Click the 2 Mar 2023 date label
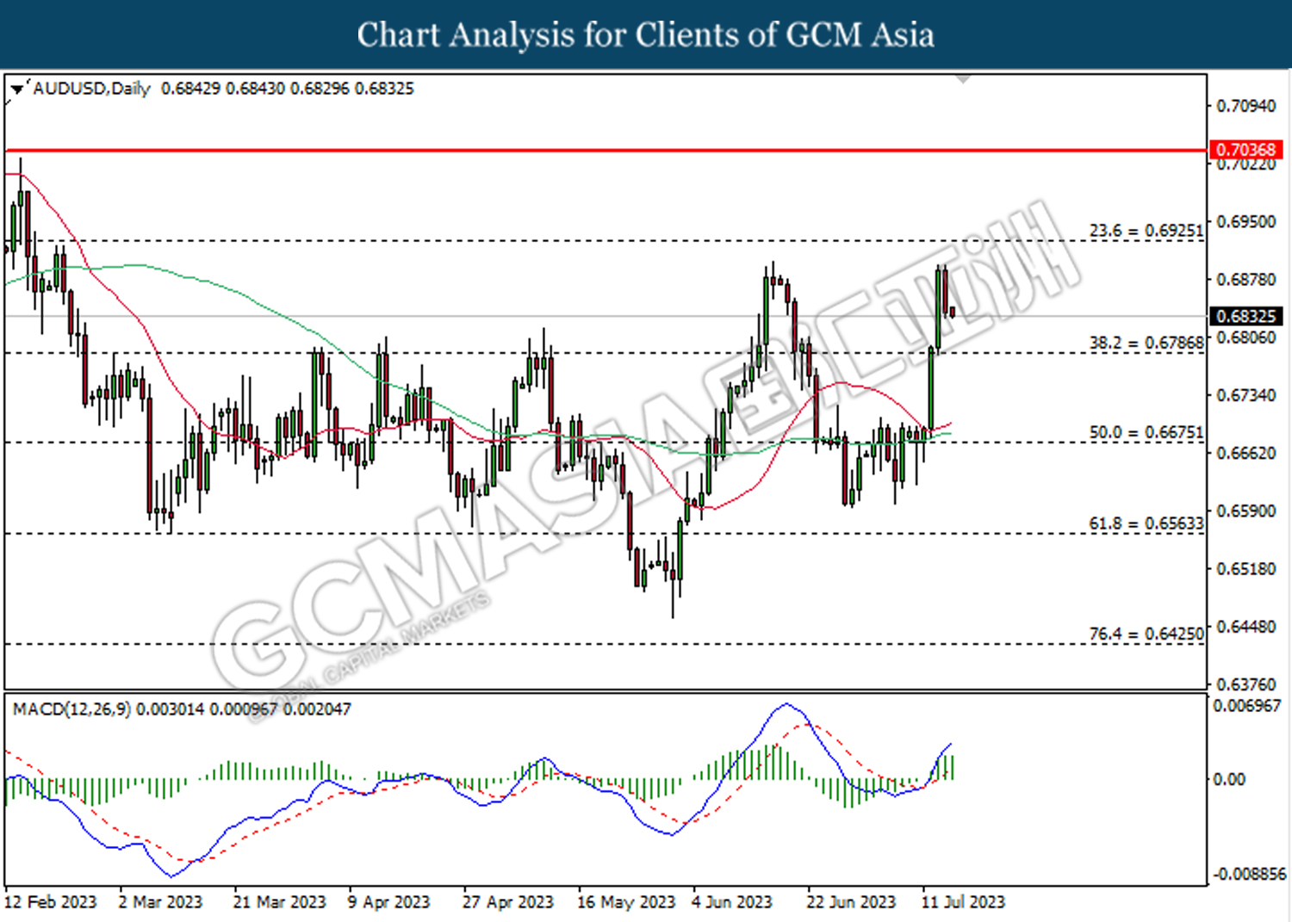1292x922 pixels. [160, 902]
